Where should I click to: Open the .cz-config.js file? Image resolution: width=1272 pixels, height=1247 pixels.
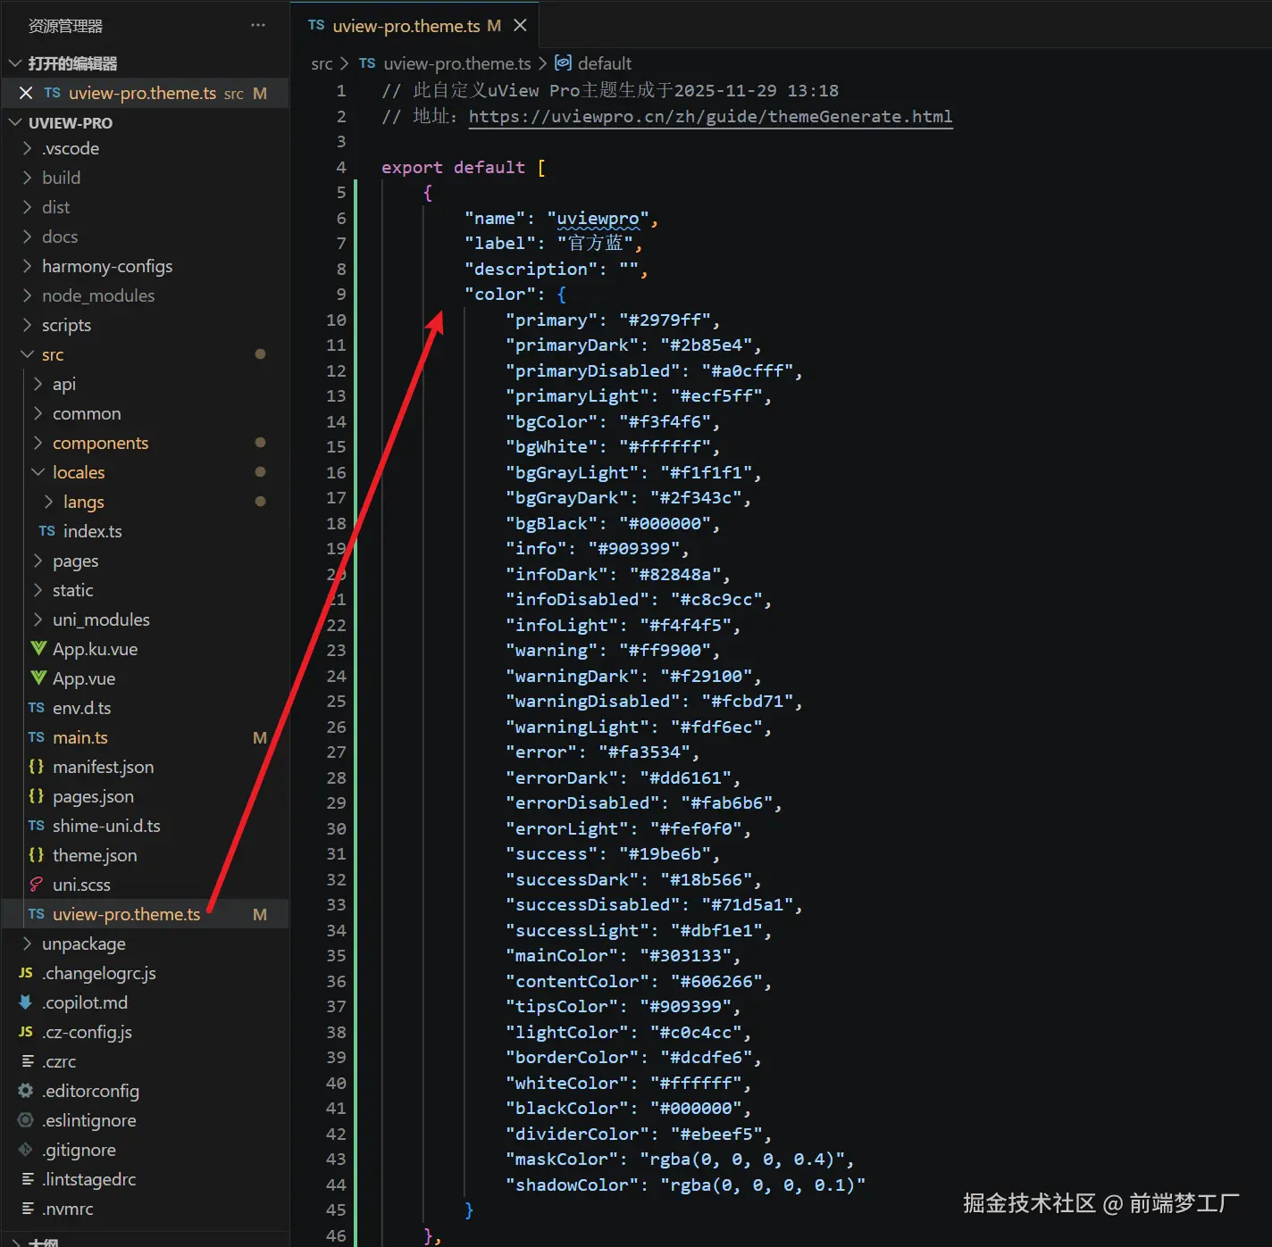[145, 1032]
